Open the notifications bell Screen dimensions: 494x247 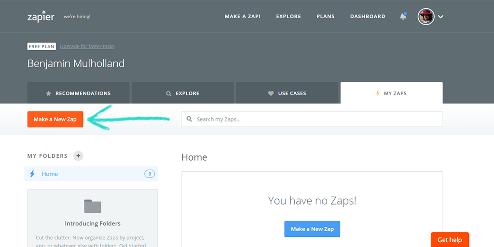(x=403, y=16)
